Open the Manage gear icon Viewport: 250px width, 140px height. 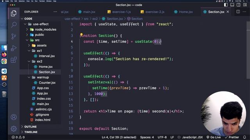coord(14,129)
